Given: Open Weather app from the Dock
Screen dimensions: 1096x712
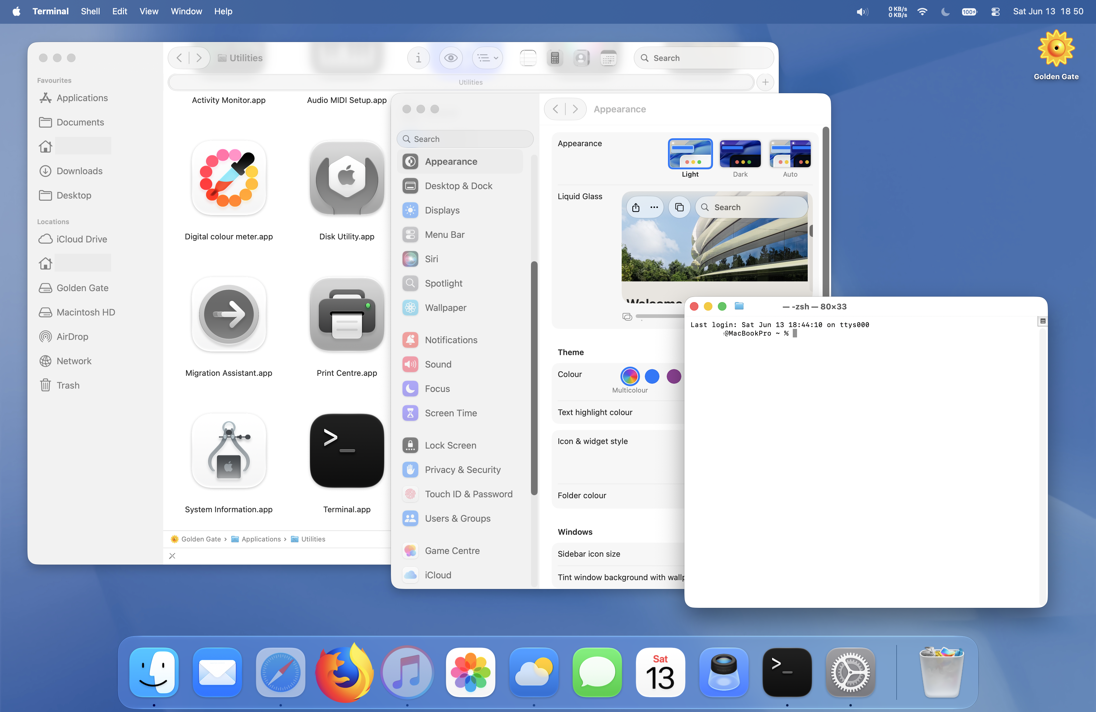Looking at the screenshot, I should tap(534, 672).
